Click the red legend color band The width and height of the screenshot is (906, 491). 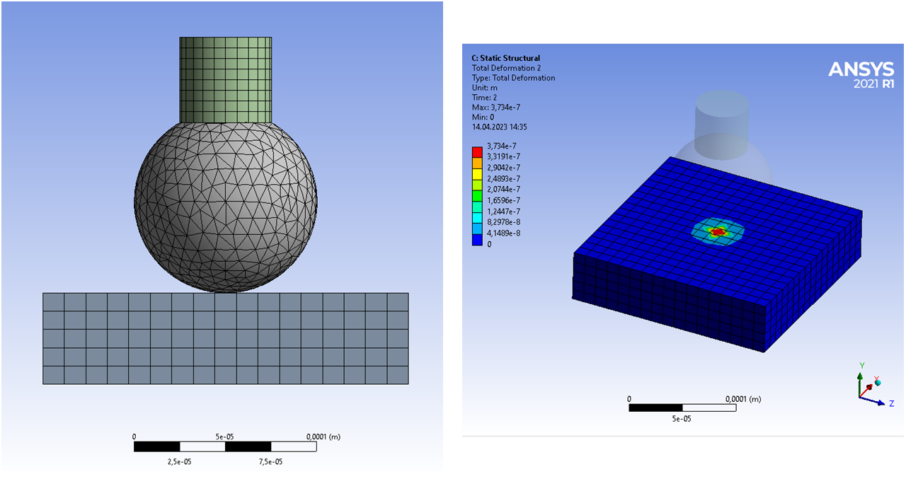pos(477,151)
